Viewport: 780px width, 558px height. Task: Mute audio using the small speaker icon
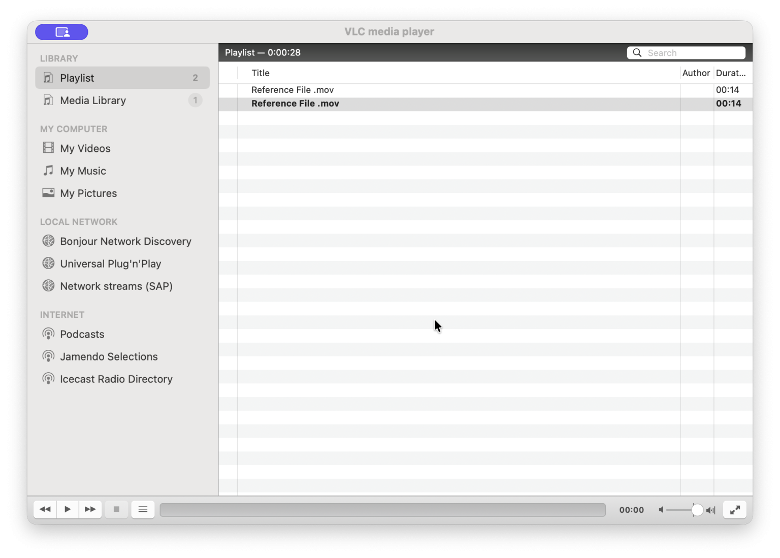pyautogui.click(x=661, y=510)
